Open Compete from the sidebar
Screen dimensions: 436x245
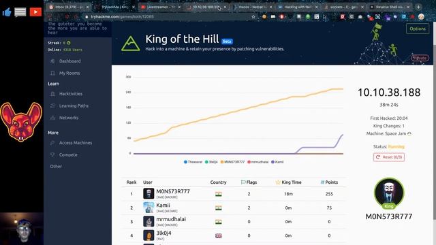coord(68,154)
